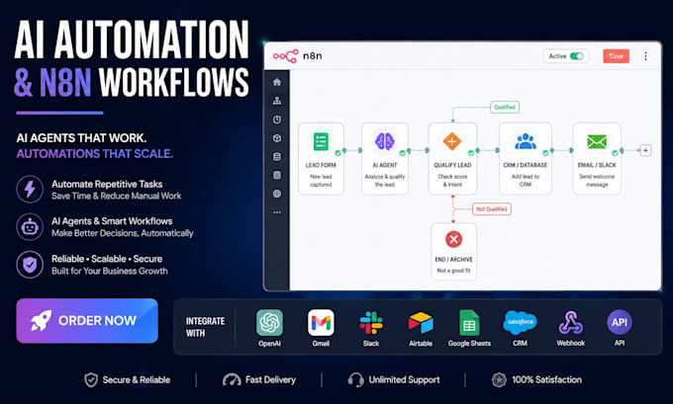Select the End / Archive node
Screen dimensions: 673x404
tap(453, 252)
